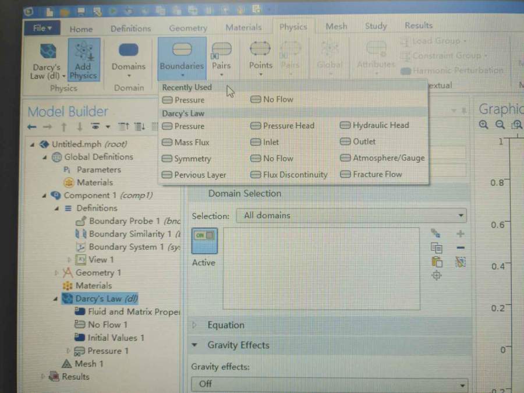The height and width of the screenshot is (393, 524).
Task: Collapse Component 1 (comp1) node
Action: 44,196
